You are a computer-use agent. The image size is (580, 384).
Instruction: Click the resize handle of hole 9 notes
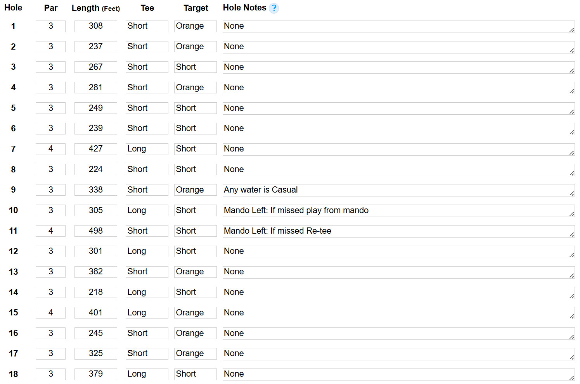pos(571,193)
